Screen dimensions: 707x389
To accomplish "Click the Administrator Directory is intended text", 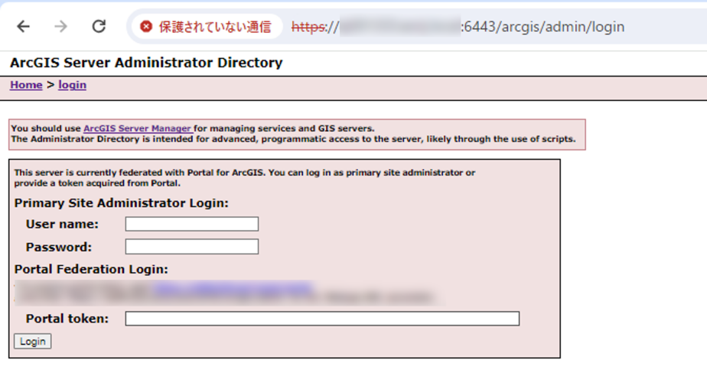I will click(293, 139).
